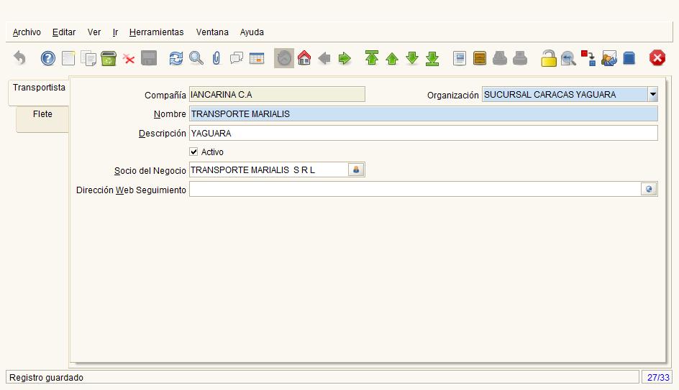Go to next record down arrow
679x390 pixels.
412,58
